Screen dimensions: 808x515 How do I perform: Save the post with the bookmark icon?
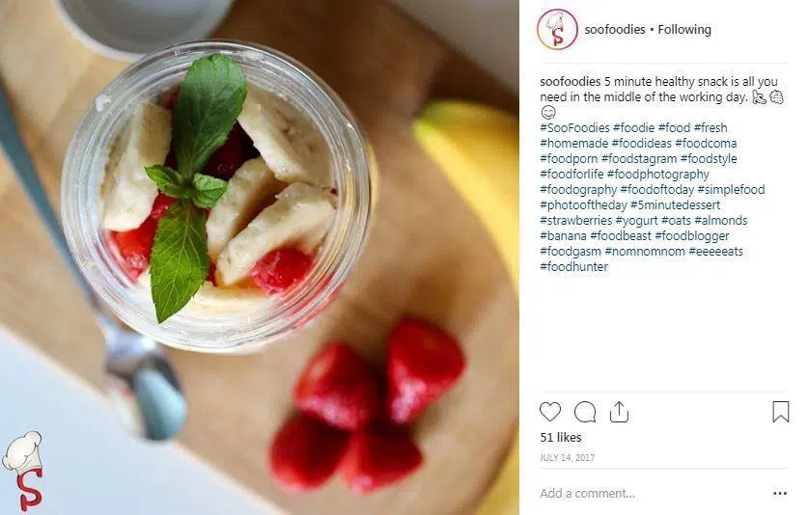[781, 412]
